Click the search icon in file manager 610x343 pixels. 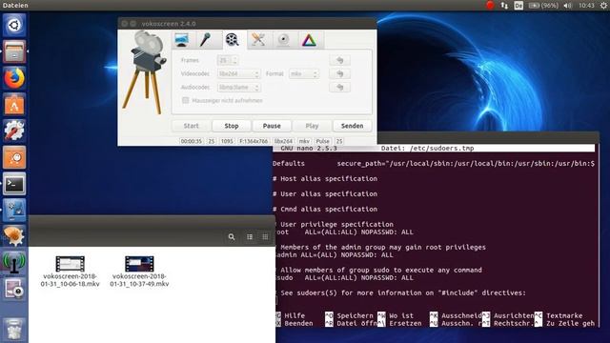[232, 237]
